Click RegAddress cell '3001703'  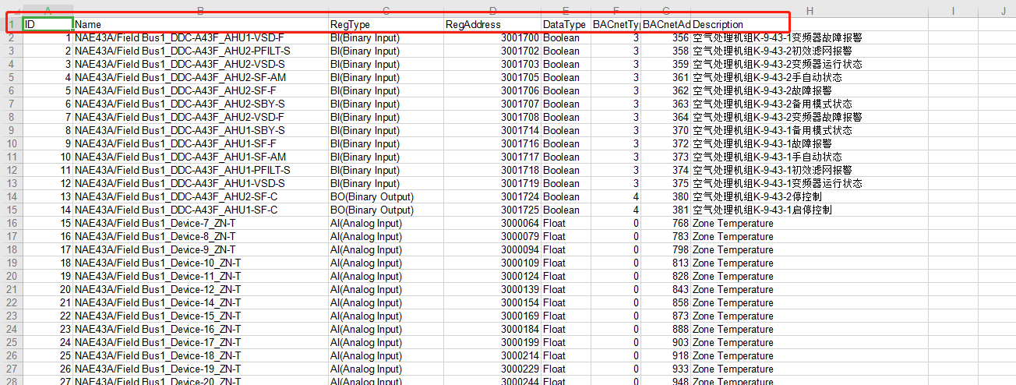(492, 64)
